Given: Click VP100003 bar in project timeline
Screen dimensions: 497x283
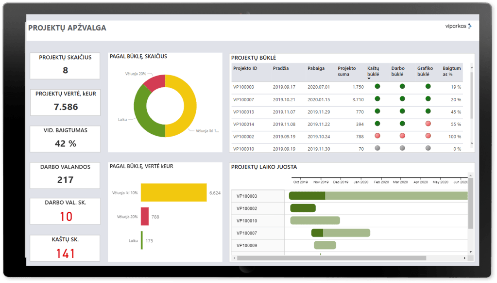Looking at the screenshot, I should click(x=379, y=196).
